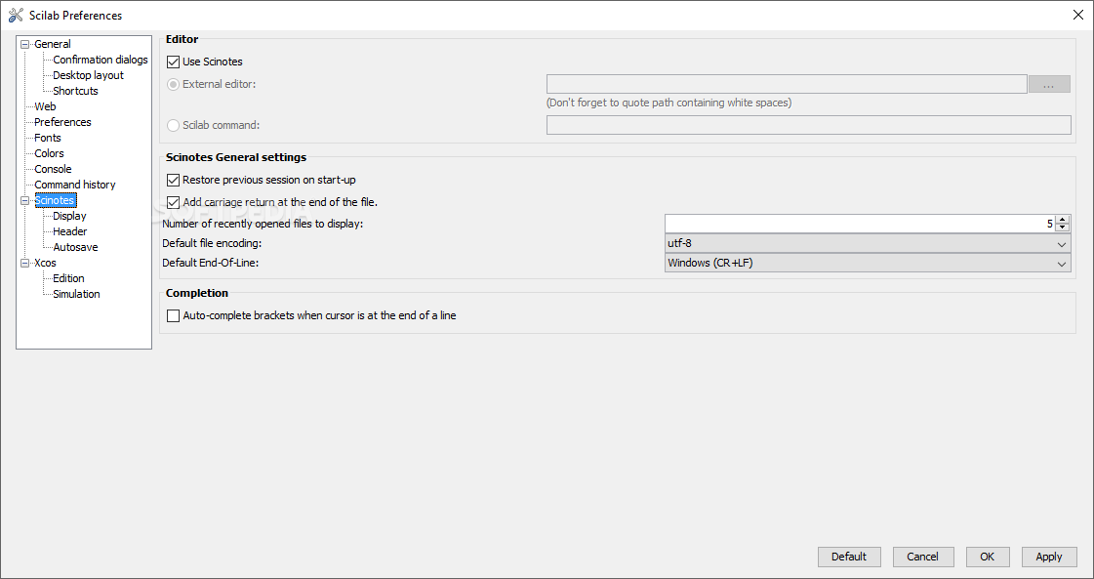Open the Shortcuts settings page

click(x=75, y=91)
